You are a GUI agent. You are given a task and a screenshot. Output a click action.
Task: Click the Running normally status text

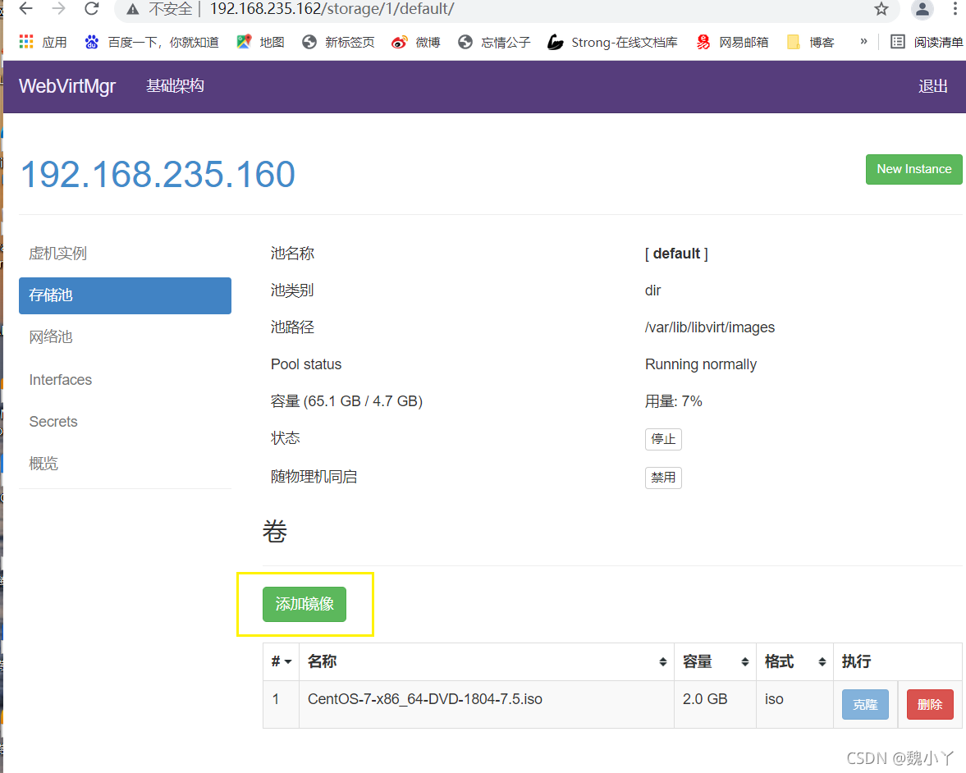coord(700,364)
